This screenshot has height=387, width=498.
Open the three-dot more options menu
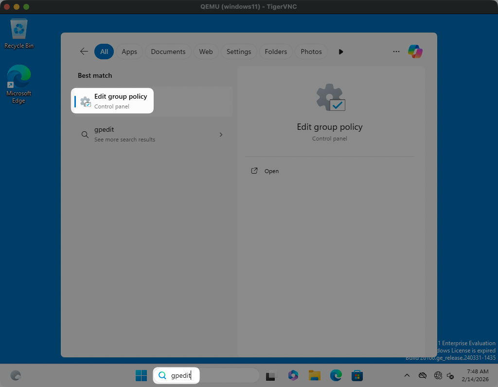396,52
